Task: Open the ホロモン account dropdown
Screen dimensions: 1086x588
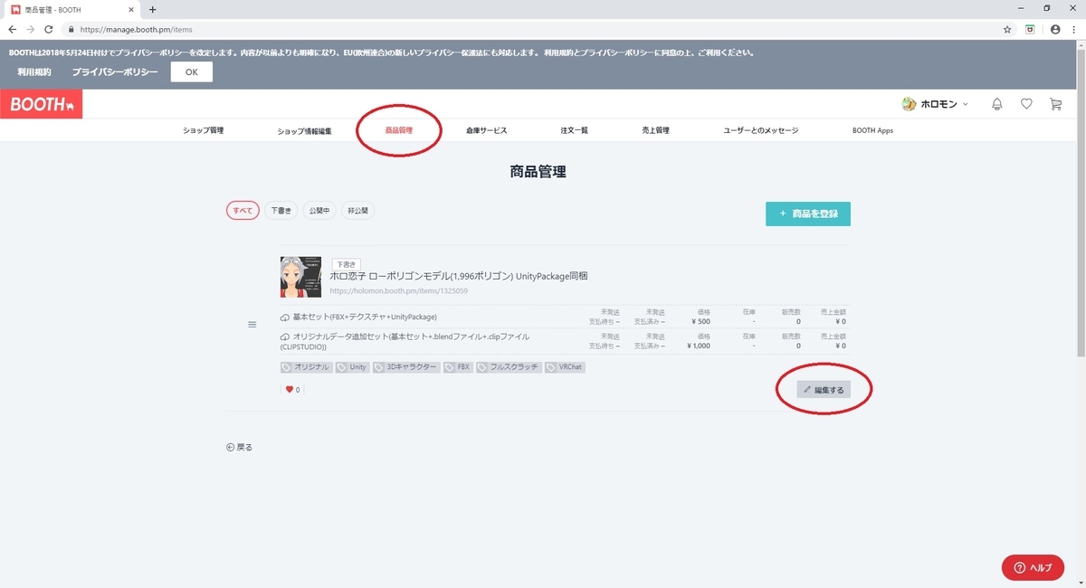Action: point(938,104)
